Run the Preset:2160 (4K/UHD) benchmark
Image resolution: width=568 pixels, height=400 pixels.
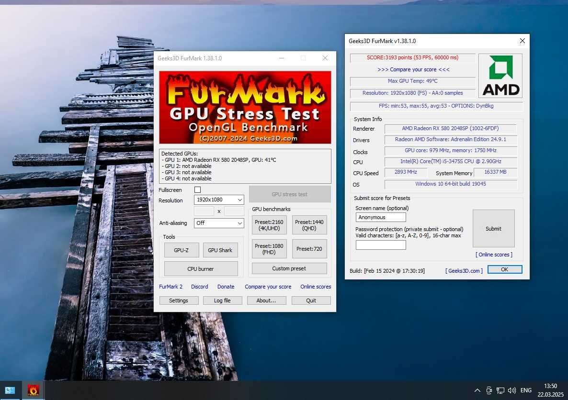tap(269, 225)
